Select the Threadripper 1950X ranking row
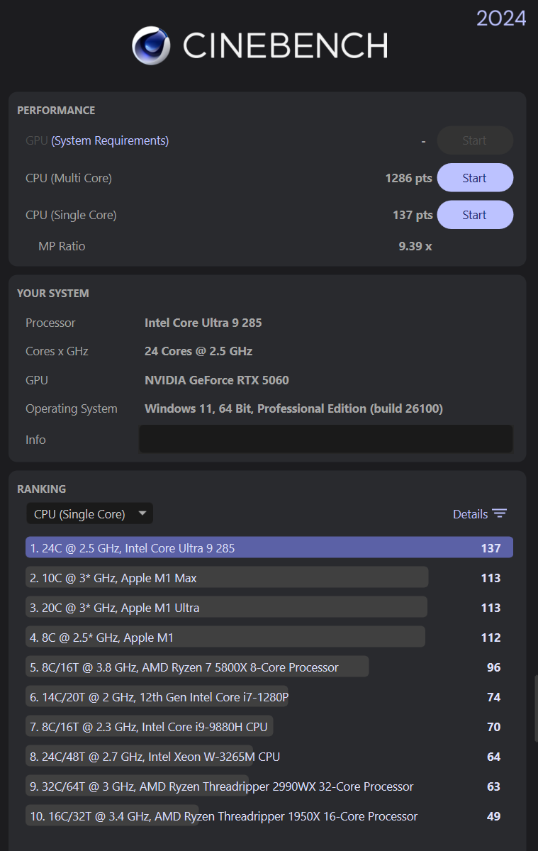The height and width of the screenshot is (851, 538). pyautogui.click(x=223, y=816)
